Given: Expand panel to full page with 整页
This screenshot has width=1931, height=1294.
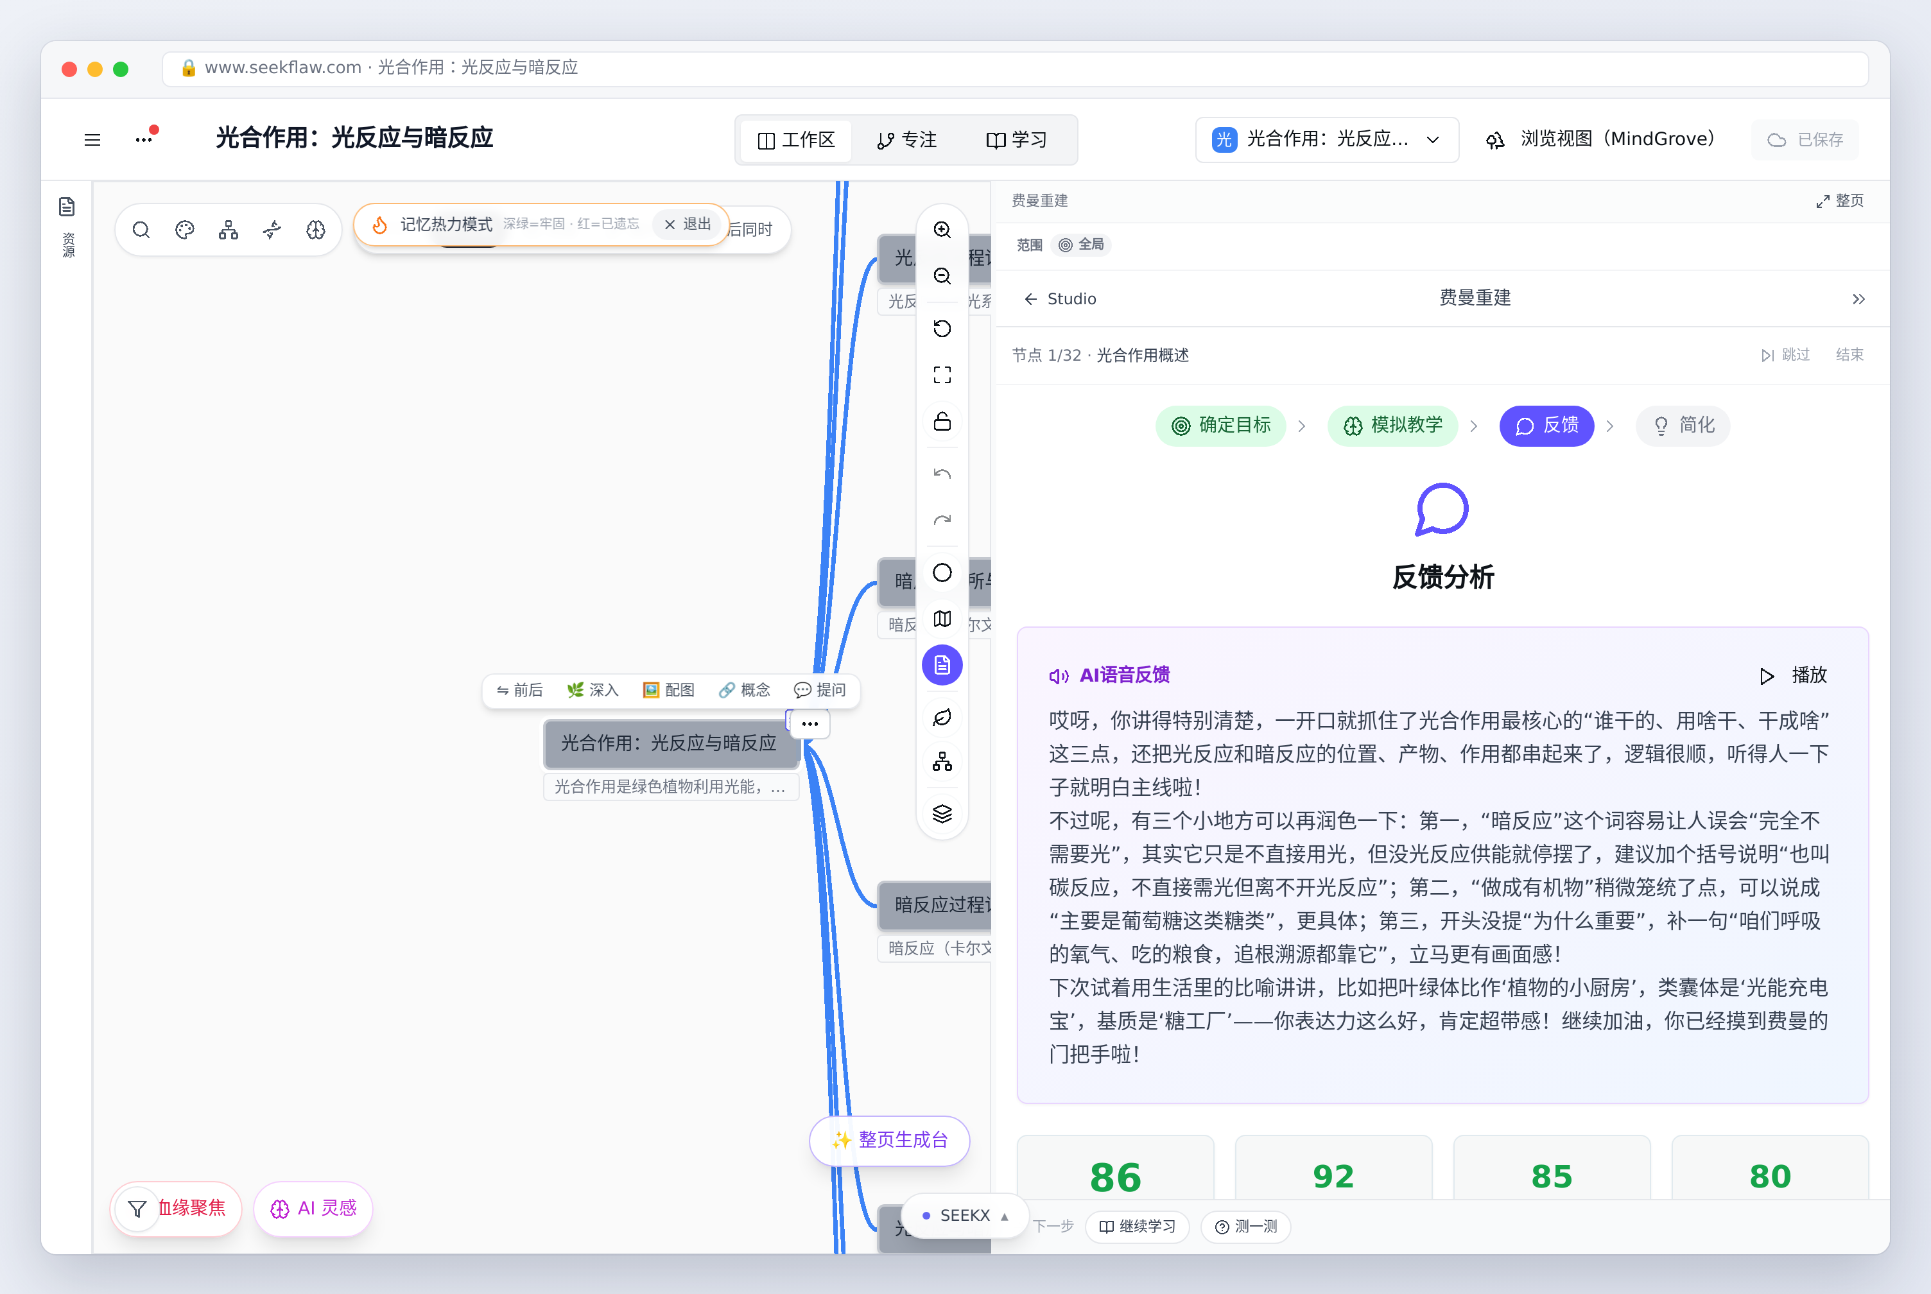Looking at the screenshot, I should tap(1839, 200).
